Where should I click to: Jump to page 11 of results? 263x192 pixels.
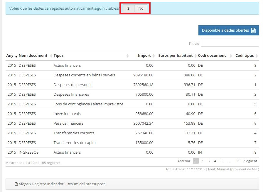tap(238, 161)
